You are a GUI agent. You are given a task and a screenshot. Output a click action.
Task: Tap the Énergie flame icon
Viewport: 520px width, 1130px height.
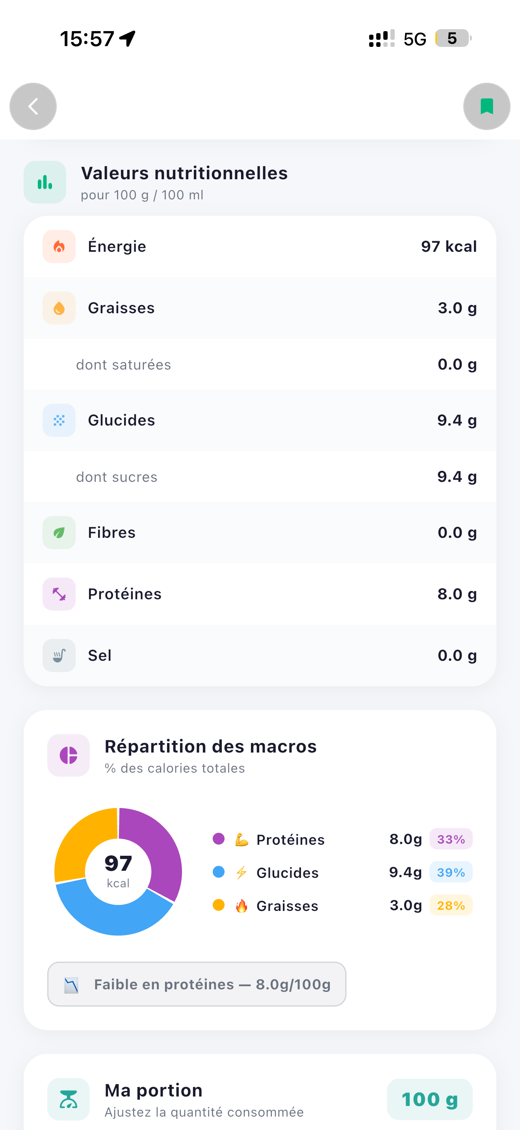59,247
